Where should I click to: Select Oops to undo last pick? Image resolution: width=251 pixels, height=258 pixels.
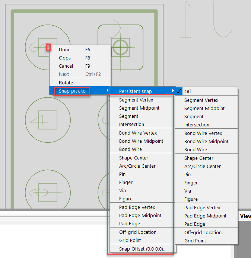(65, 58)
